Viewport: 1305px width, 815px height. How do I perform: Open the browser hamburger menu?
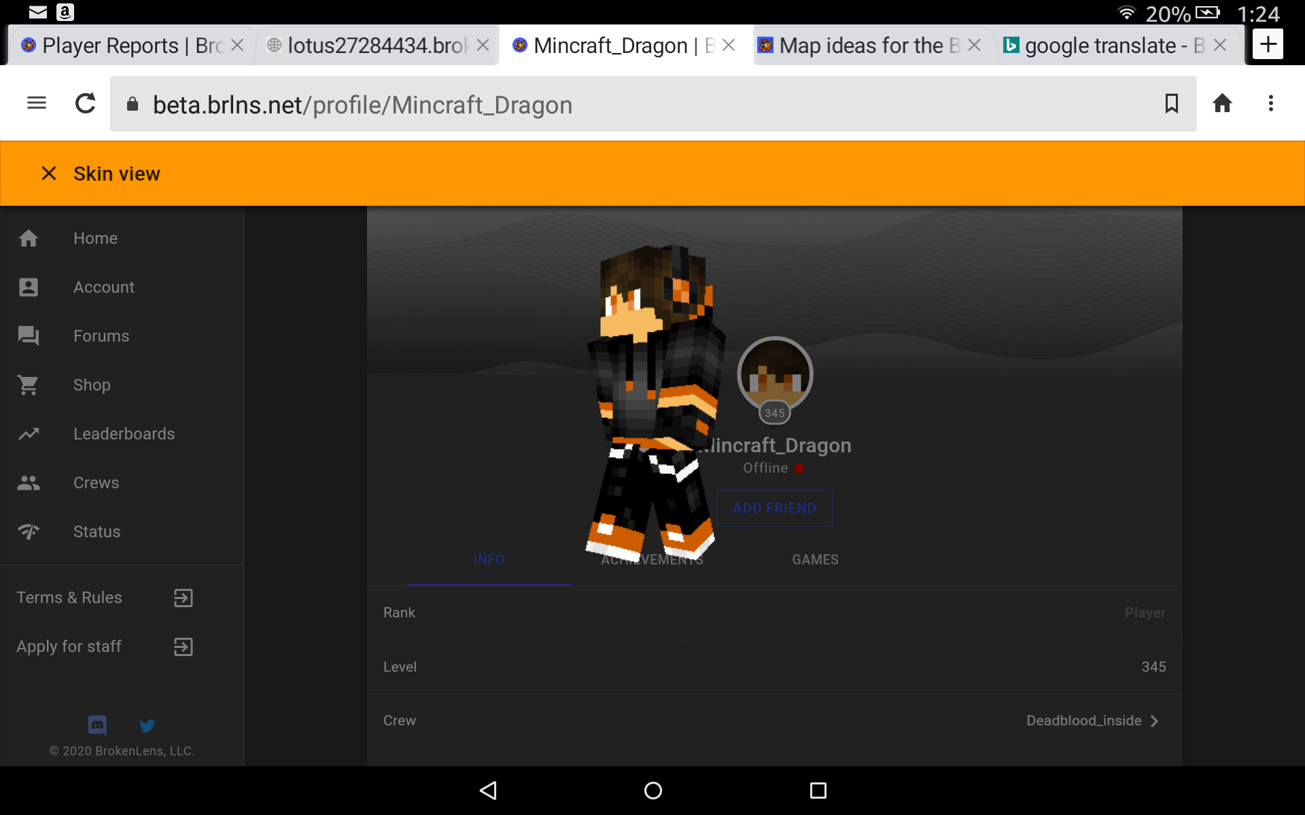point(37,103)
